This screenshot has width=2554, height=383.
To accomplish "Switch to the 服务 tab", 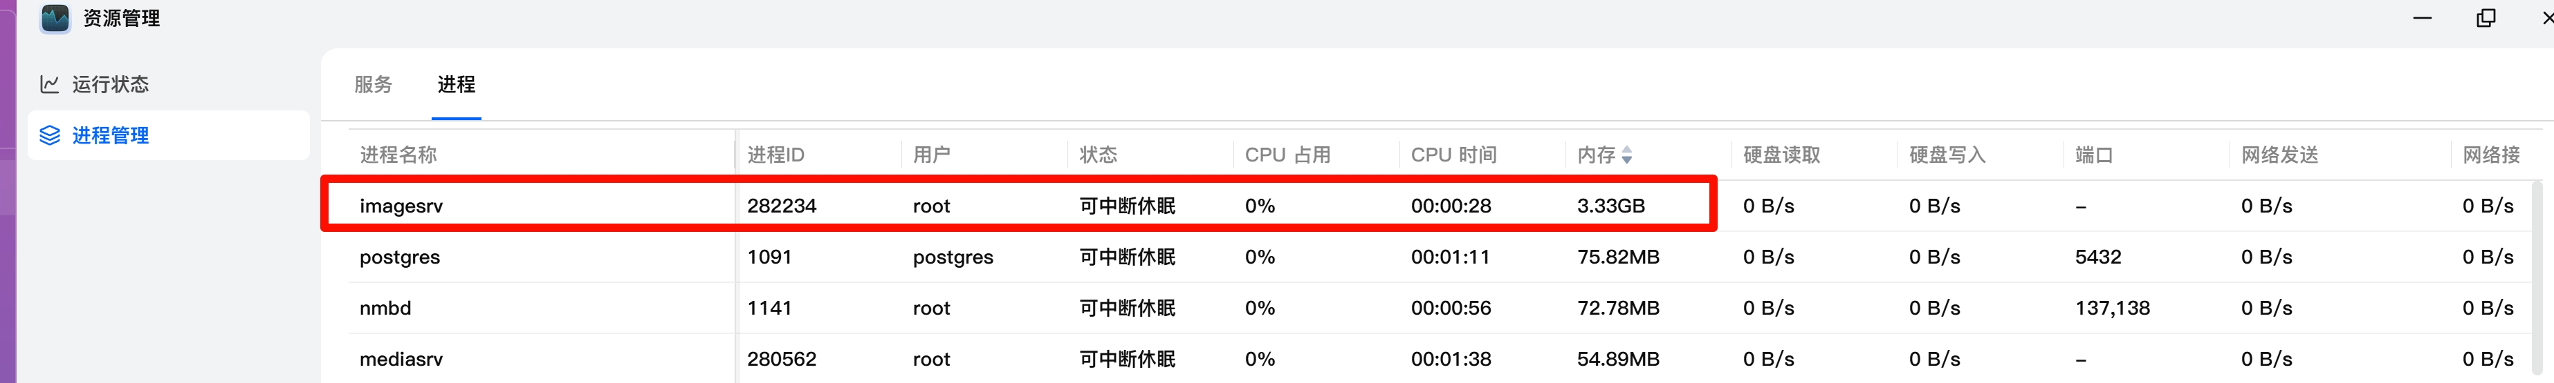I will [373, 84].
